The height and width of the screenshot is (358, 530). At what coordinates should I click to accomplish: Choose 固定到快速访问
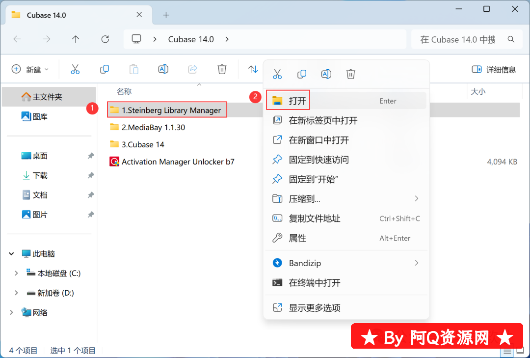coord(346,160)
